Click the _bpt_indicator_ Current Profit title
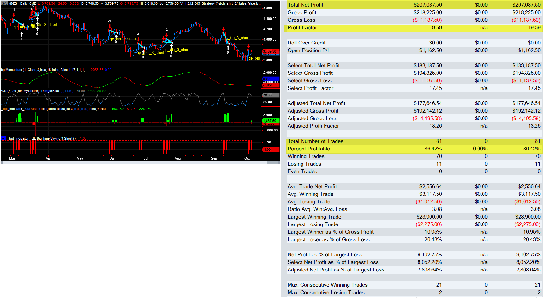Image resolution: width=545 pixels, height=303 pixels. [x=55, y=109]
